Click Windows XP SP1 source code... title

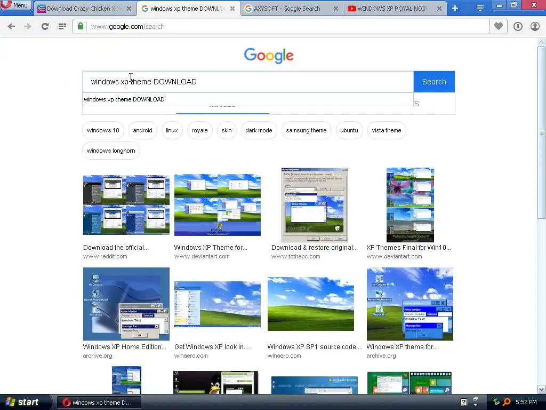314,347
